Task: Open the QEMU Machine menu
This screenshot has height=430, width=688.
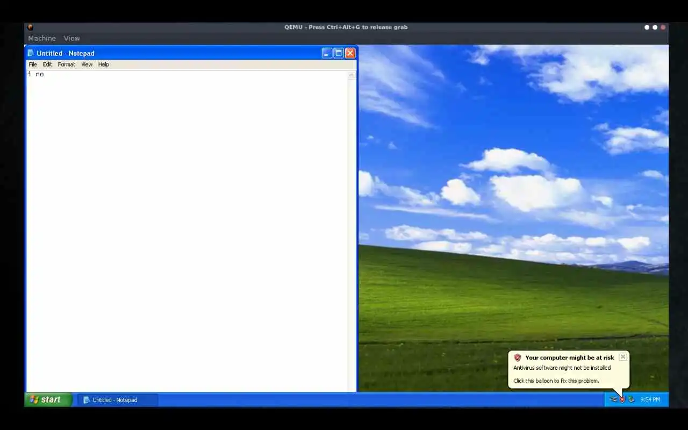Action: pos(42,38)
